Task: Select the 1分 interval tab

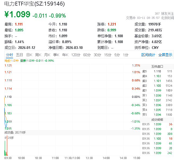Action: [125, 55]
